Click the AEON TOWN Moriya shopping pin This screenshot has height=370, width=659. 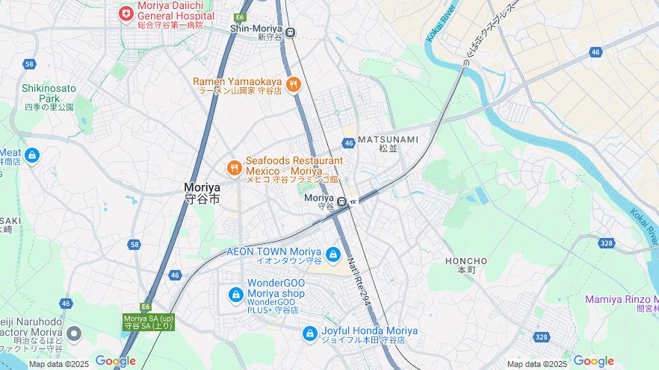coord(333,254)
